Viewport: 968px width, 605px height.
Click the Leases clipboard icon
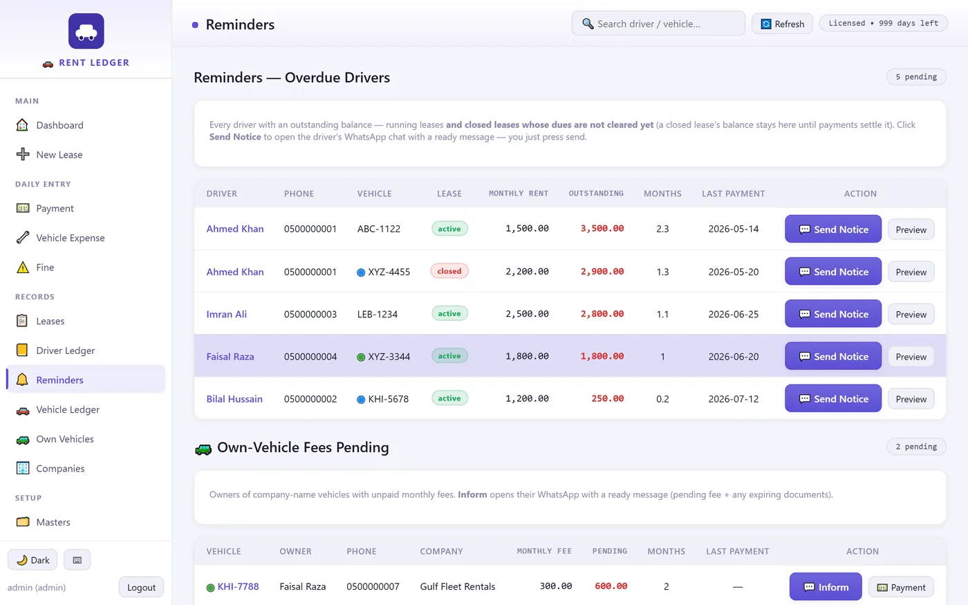23,321
